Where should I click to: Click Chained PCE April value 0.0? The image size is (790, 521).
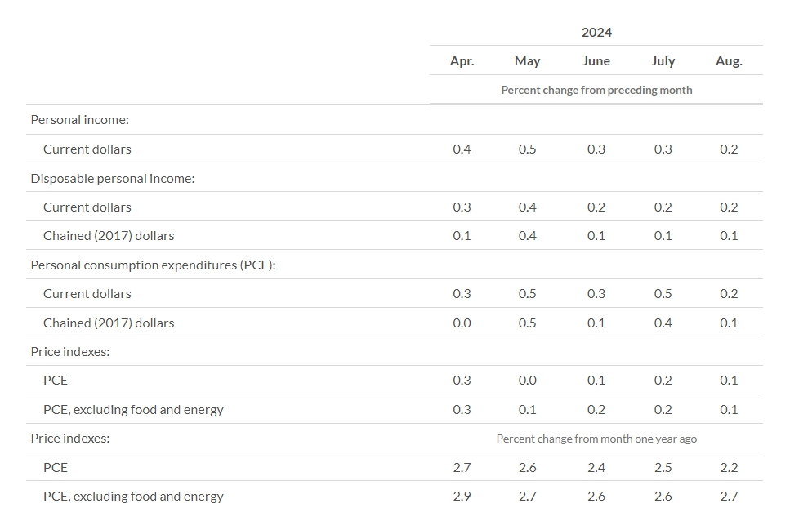[462, 323]
